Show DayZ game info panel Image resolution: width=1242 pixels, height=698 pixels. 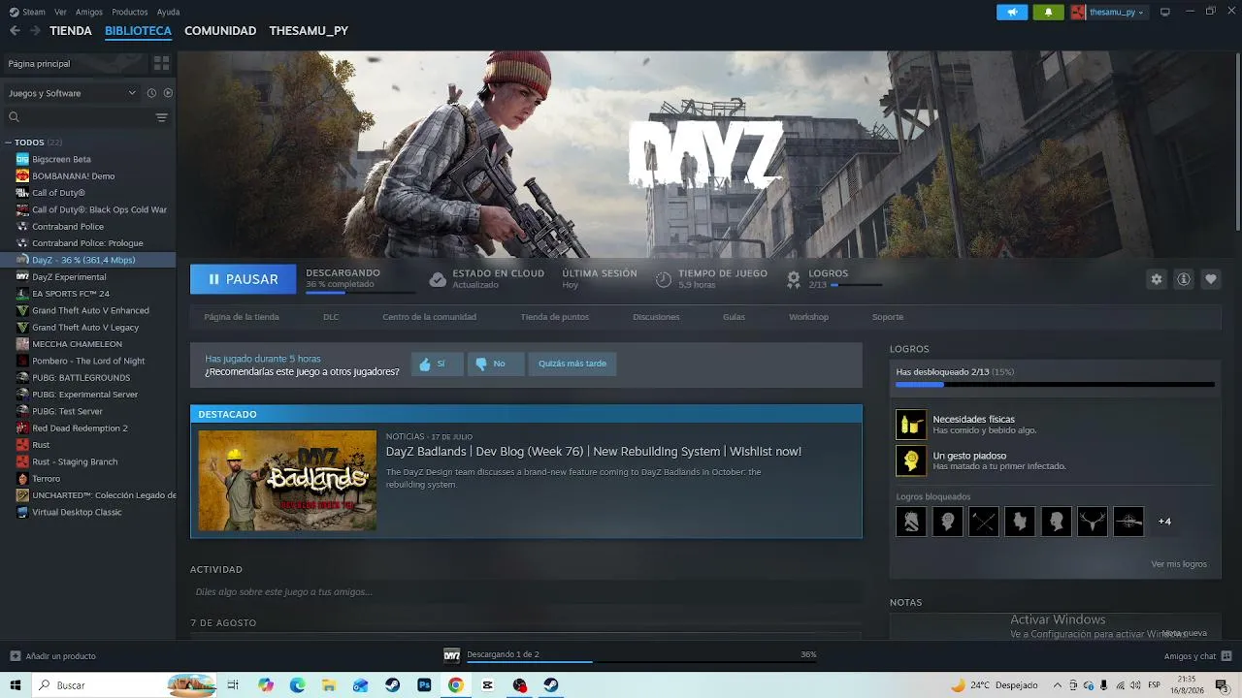click(x=1184, y=279)
